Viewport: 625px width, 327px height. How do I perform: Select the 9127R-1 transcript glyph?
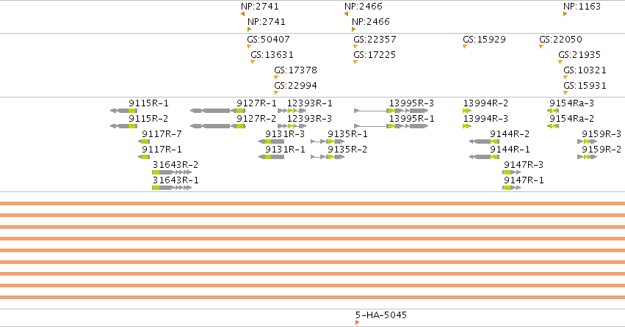[x=217, y=111]
